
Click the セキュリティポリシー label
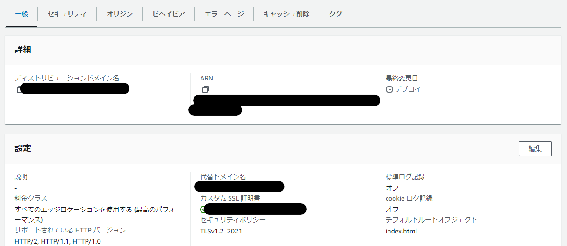[x=233, y=220]
